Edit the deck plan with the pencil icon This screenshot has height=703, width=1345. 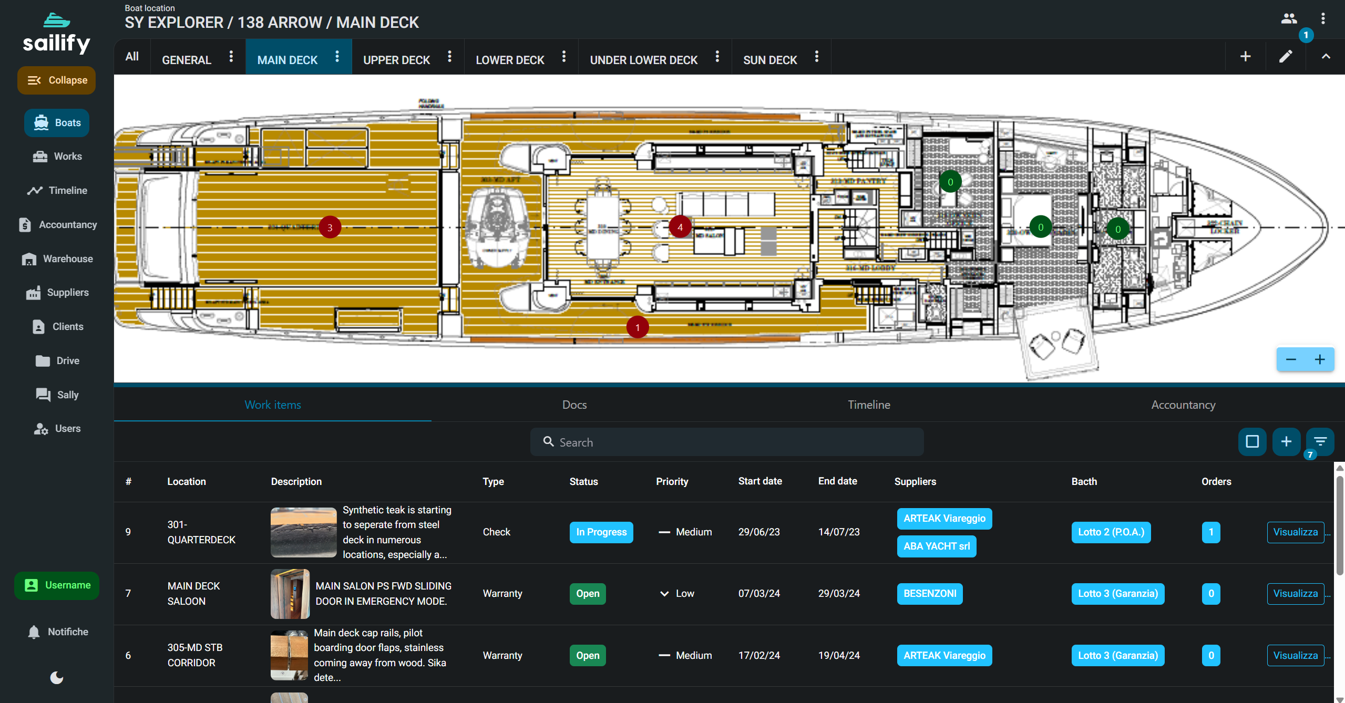coord(1286,56)
